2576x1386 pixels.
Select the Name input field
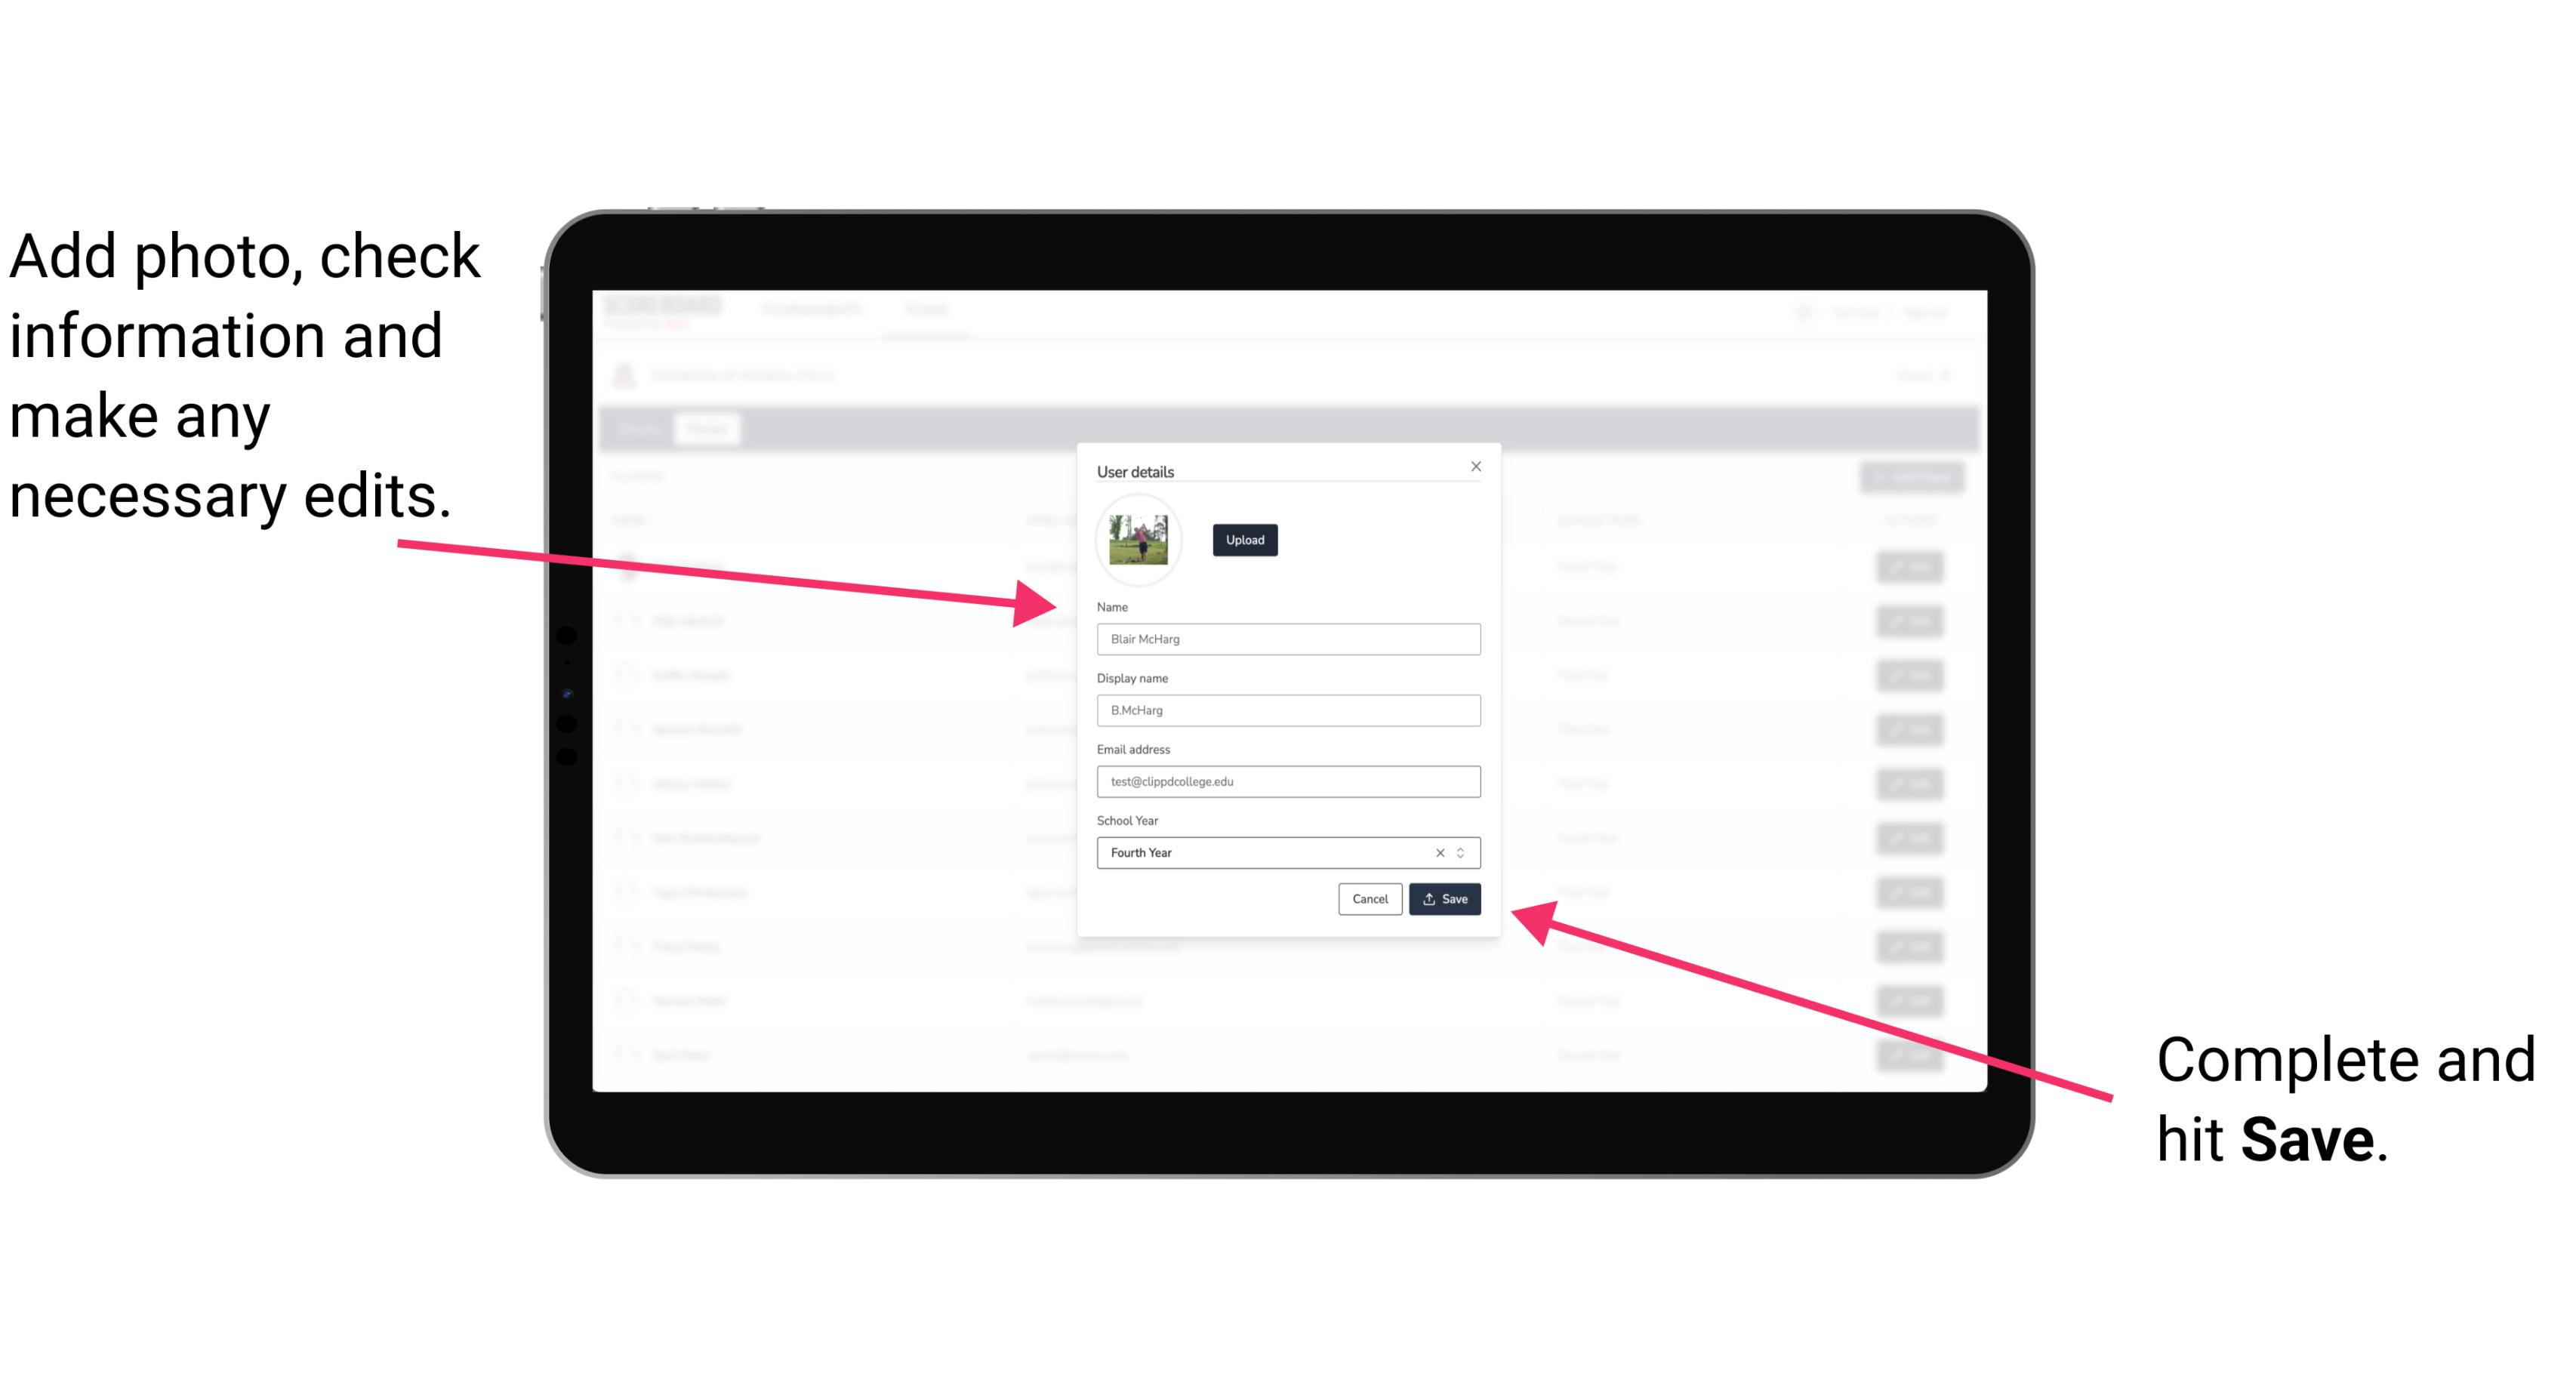point(1286,640)
